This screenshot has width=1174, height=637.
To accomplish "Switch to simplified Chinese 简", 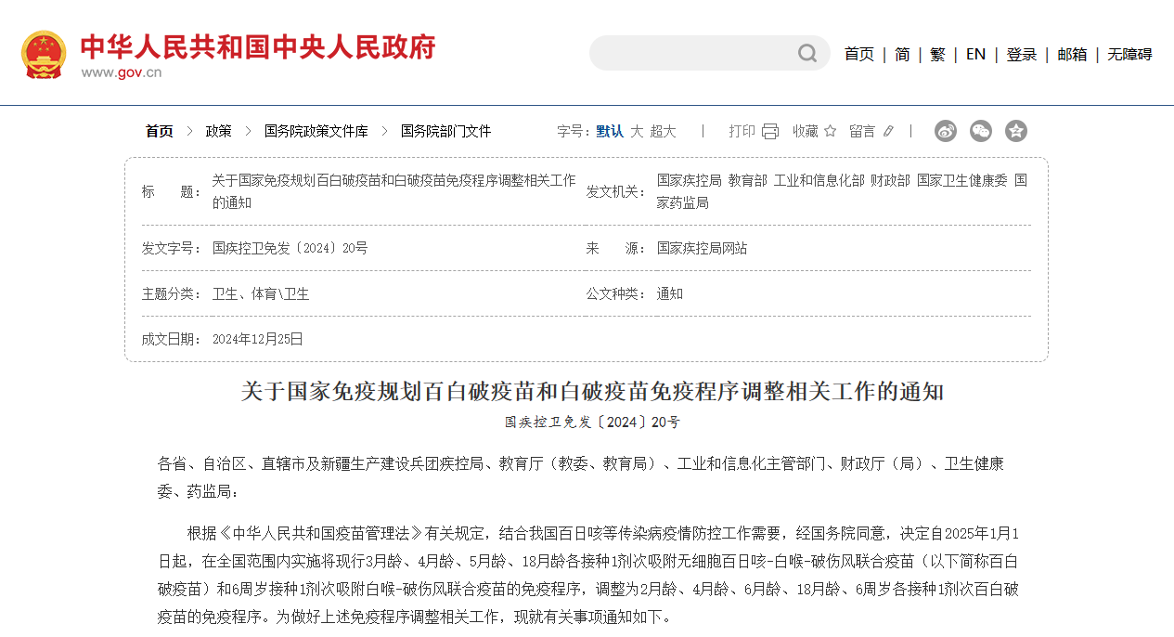I will point(902,54).
